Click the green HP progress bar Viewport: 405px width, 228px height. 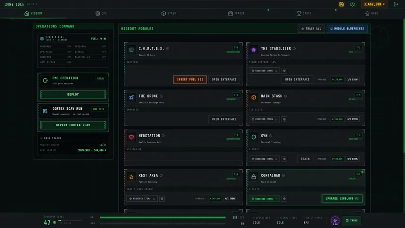click(x=163, y=218)
